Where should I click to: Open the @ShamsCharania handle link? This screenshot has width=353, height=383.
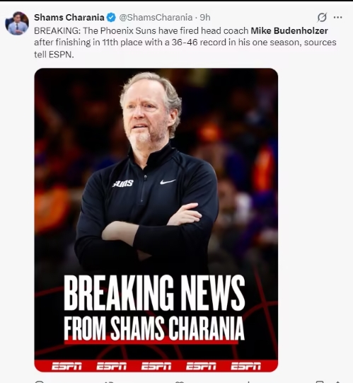(x=156, y=18)
